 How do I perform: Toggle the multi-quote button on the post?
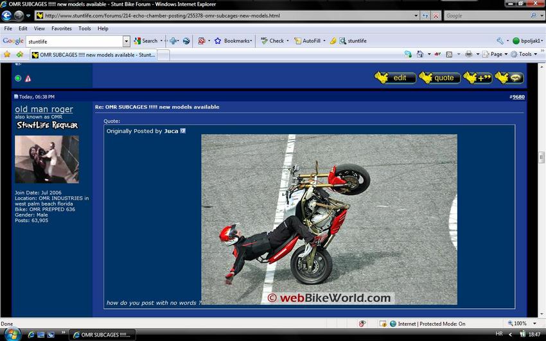click(477, 78)
